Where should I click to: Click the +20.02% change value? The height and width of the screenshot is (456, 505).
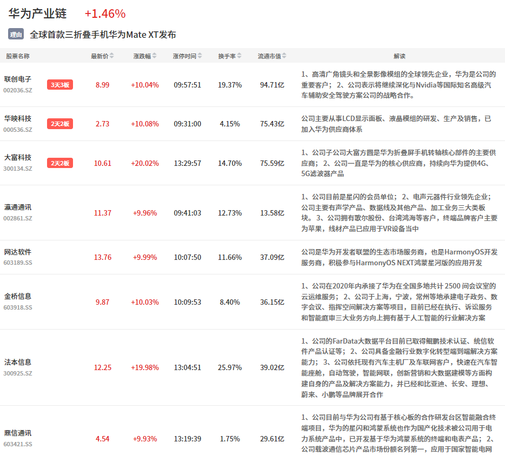[x=144, y=164]
